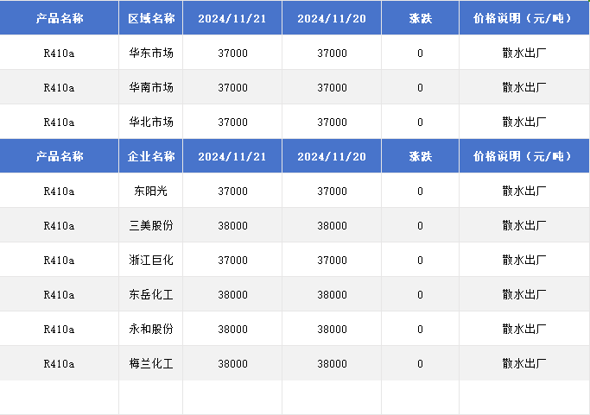Click 价格说明 header in company table

[x=524, y=156]
